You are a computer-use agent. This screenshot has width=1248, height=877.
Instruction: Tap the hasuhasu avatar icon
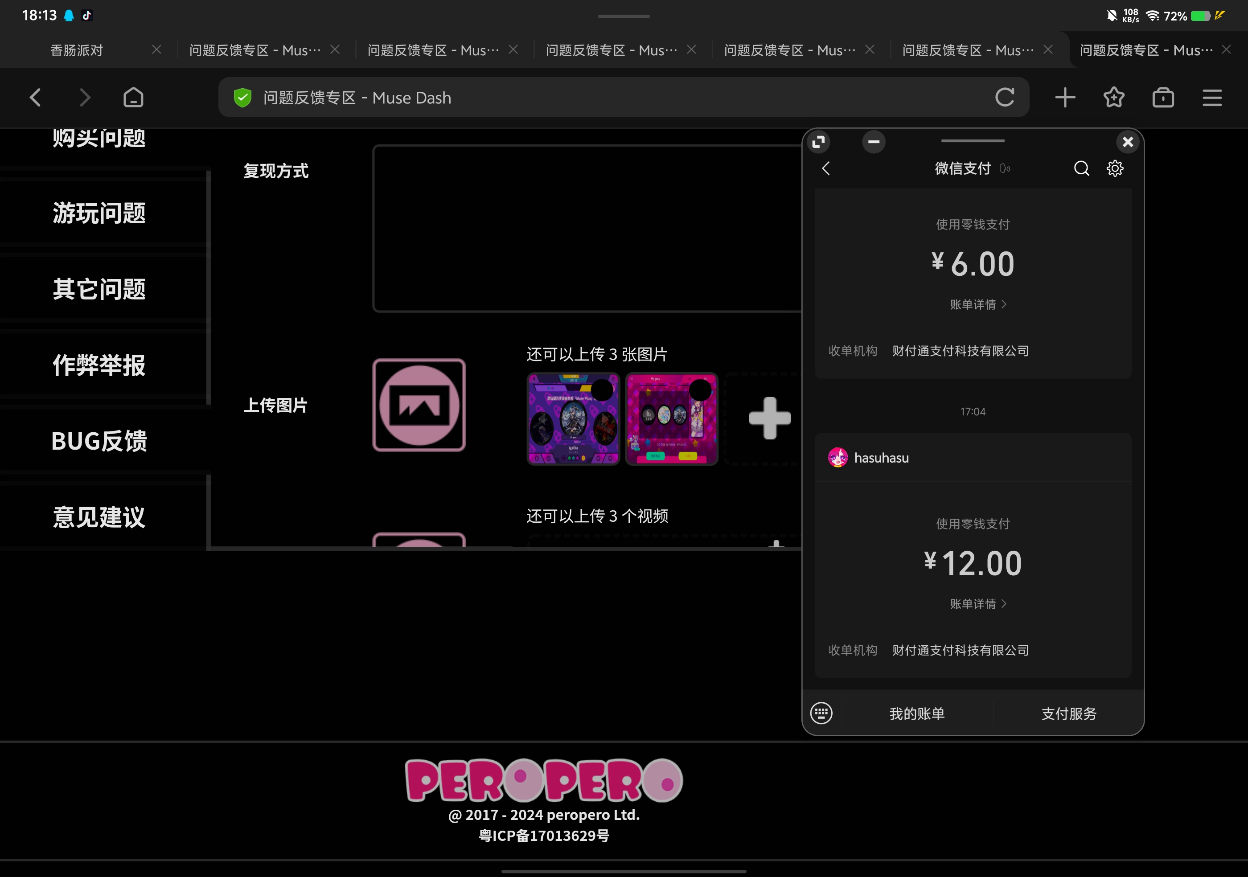tap(837, 458)
